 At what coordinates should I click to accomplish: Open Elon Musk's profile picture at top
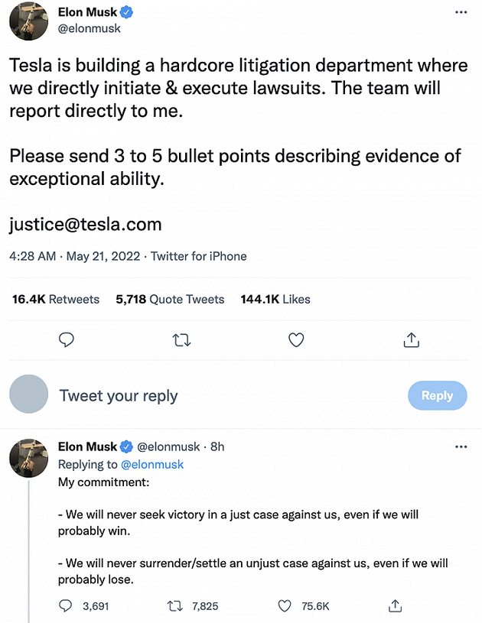coord(28,21)
